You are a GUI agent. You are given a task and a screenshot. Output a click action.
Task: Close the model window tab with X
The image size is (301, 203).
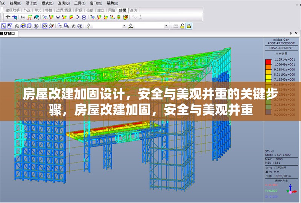pyautogui.click(x=296, y=33)
